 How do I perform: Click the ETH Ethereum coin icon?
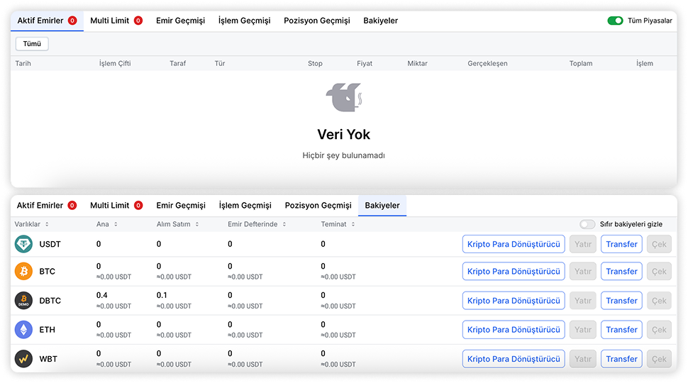coord(23,330)
